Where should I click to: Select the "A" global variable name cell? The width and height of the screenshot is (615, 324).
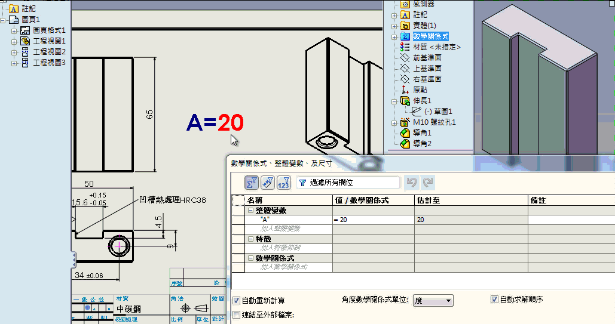point(289,220)
